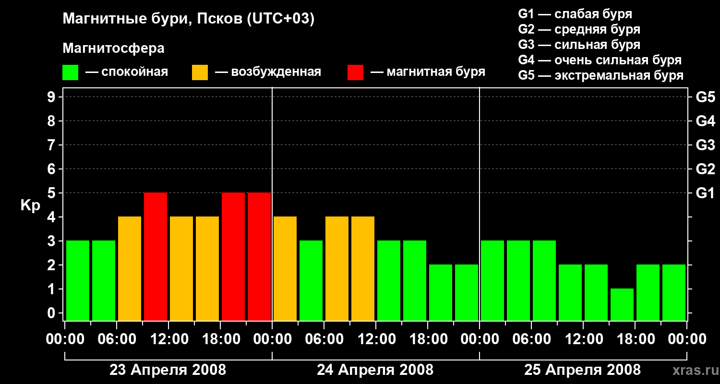Click the G4 tick label on the right axis
The image size is (720, 384).
(705, 121)
